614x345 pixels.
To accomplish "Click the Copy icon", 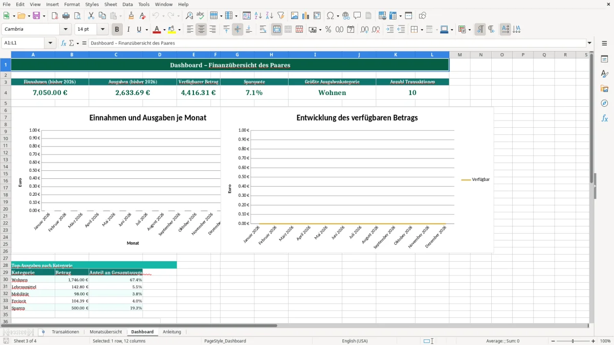I will click(102, 16).
